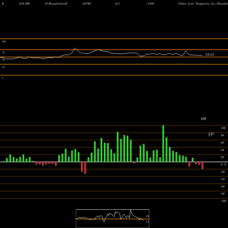Click the -18 value in the mini chart
228x228 pixels.
click(147, 216)
